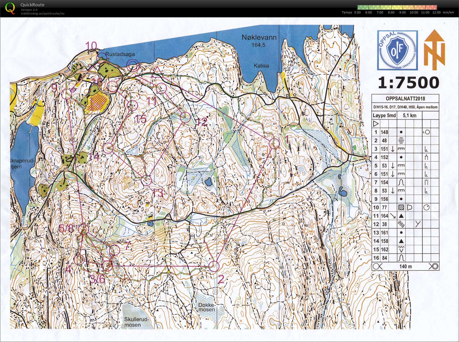
Task: Click the black triangle symbol in row 11
Action: point(401,216)
